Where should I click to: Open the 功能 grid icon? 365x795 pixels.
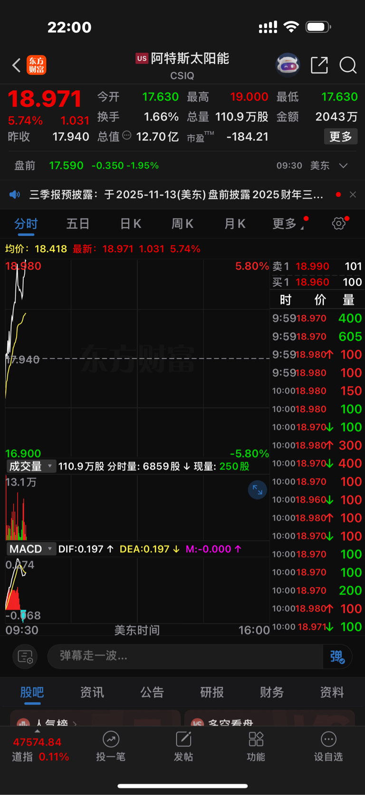[x=256, y=746]
